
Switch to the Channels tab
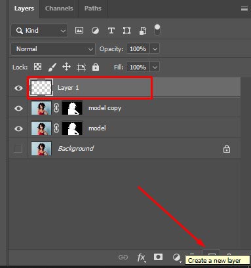pos(59,9)
